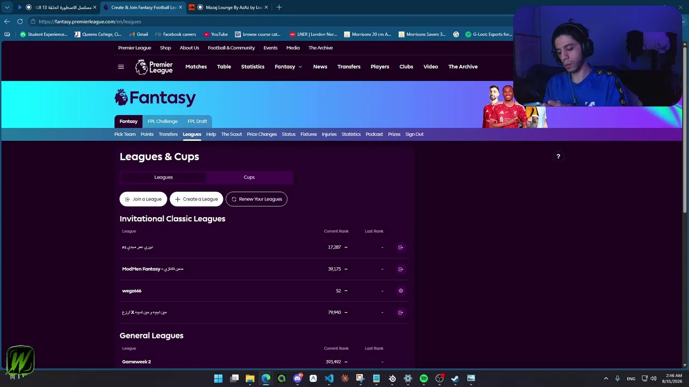Open the Pick Team menu item
This screenshot has width=689, height=387.
(x=125, y=134)
